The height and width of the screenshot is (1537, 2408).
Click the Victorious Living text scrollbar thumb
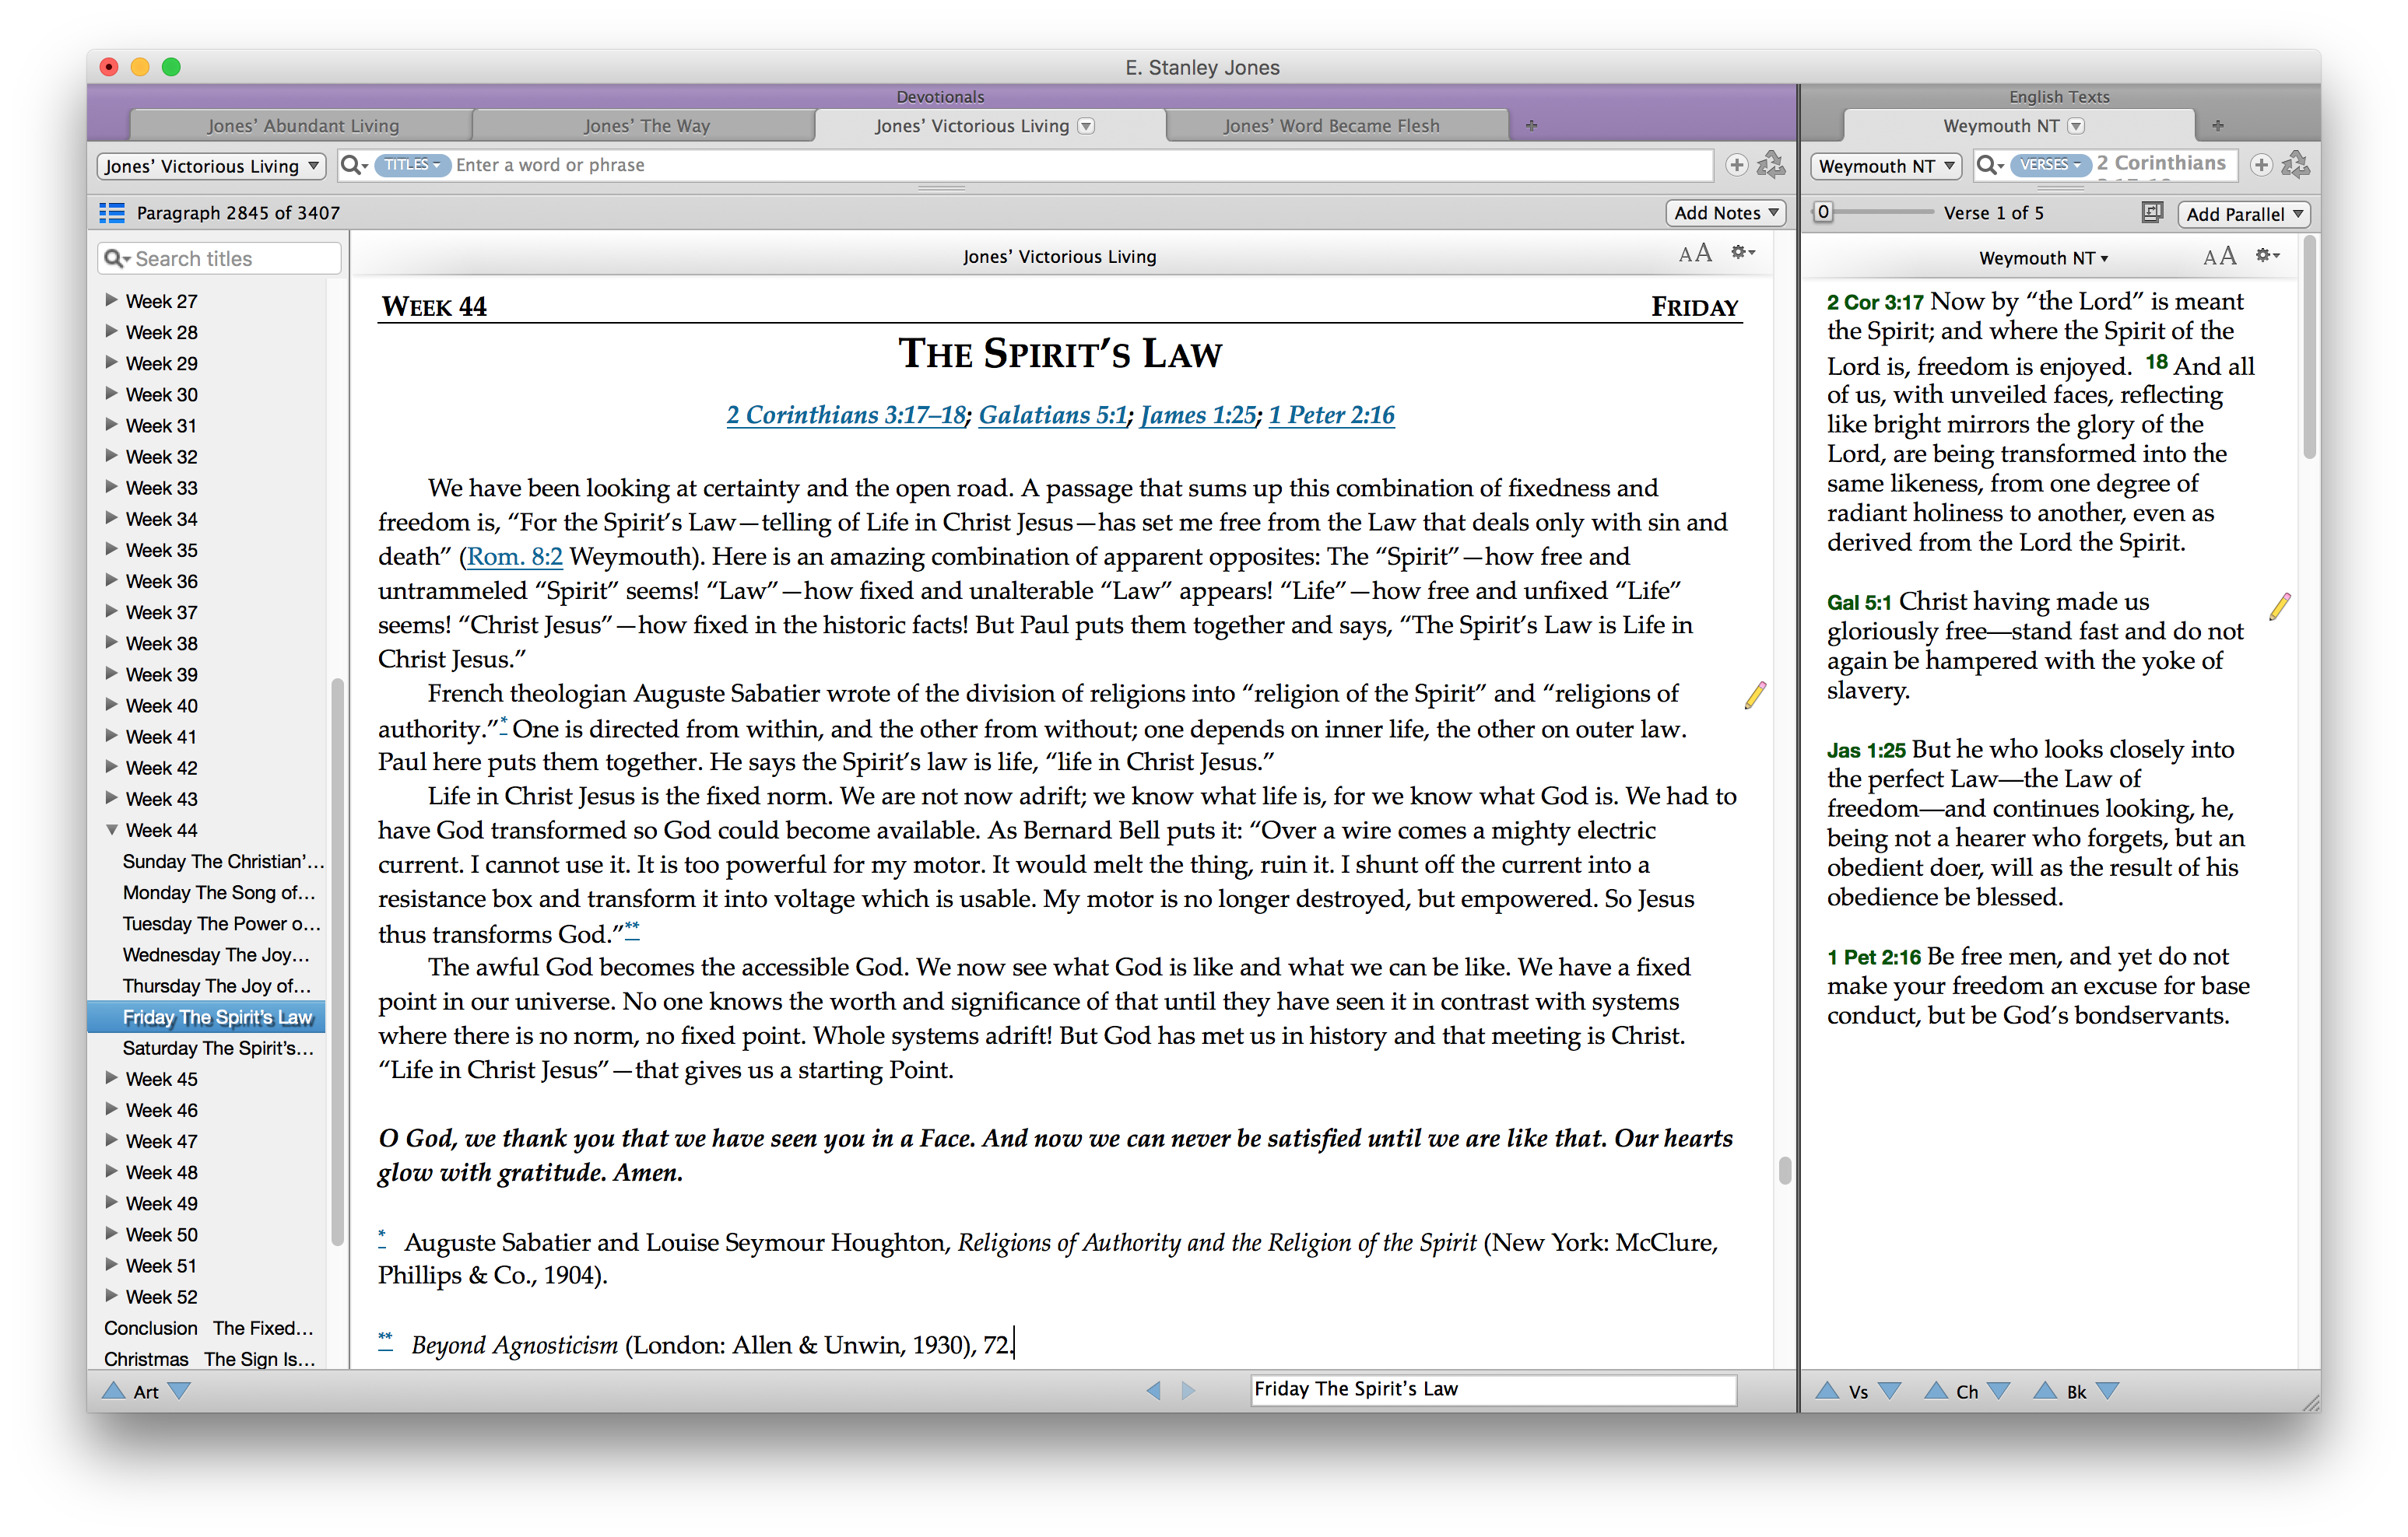point(1785,1170)
